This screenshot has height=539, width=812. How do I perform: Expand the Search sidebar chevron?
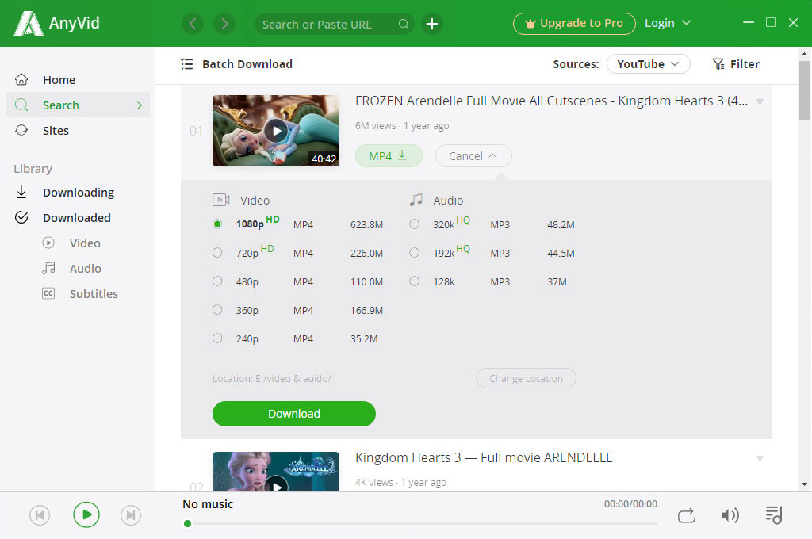pyautogui.click(x=140, y=105)
